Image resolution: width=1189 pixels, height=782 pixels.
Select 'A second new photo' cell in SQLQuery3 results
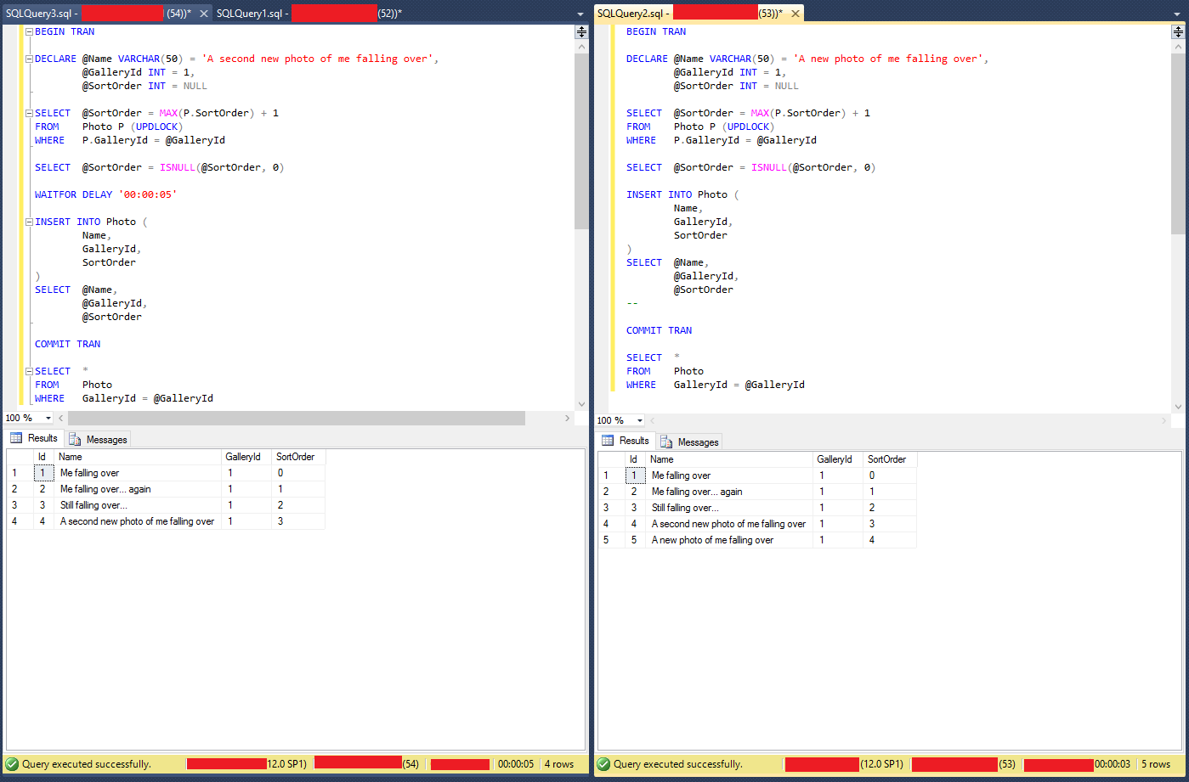tap(137, 521)
